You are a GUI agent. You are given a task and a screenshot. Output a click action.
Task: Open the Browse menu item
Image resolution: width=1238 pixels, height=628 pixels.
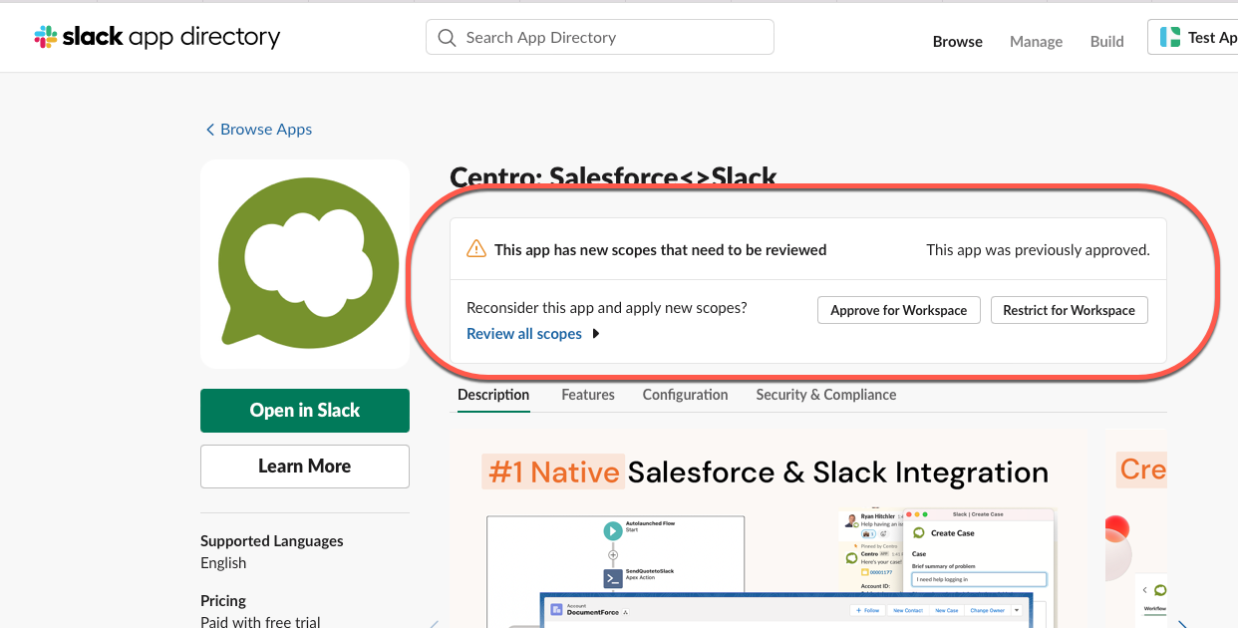(958, 41)
